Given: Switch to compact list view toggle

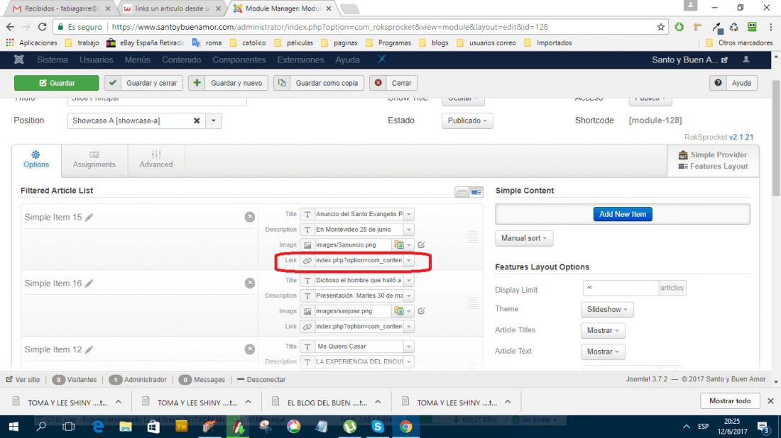Looking at the screenshot, I should 461,192.
